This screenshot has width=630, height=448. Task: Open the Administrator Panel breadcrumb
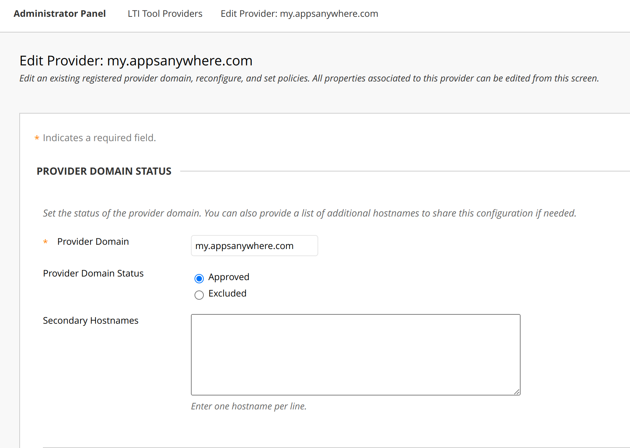point(60,14)
